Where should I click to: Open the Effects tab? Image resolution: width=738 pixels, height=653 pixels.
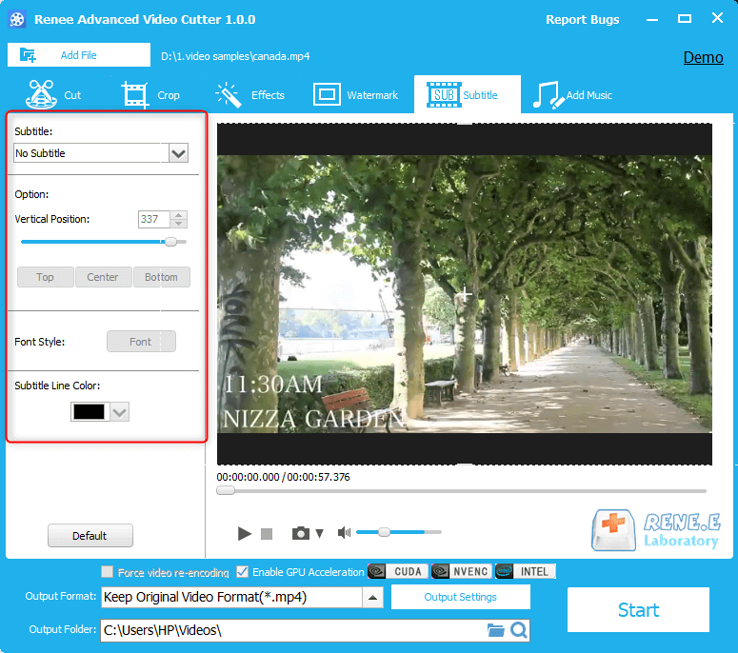(x=249, y=94)
